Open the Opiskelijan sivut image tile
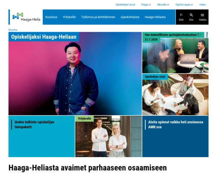This screenshot has width=217, height=173. 175,94
